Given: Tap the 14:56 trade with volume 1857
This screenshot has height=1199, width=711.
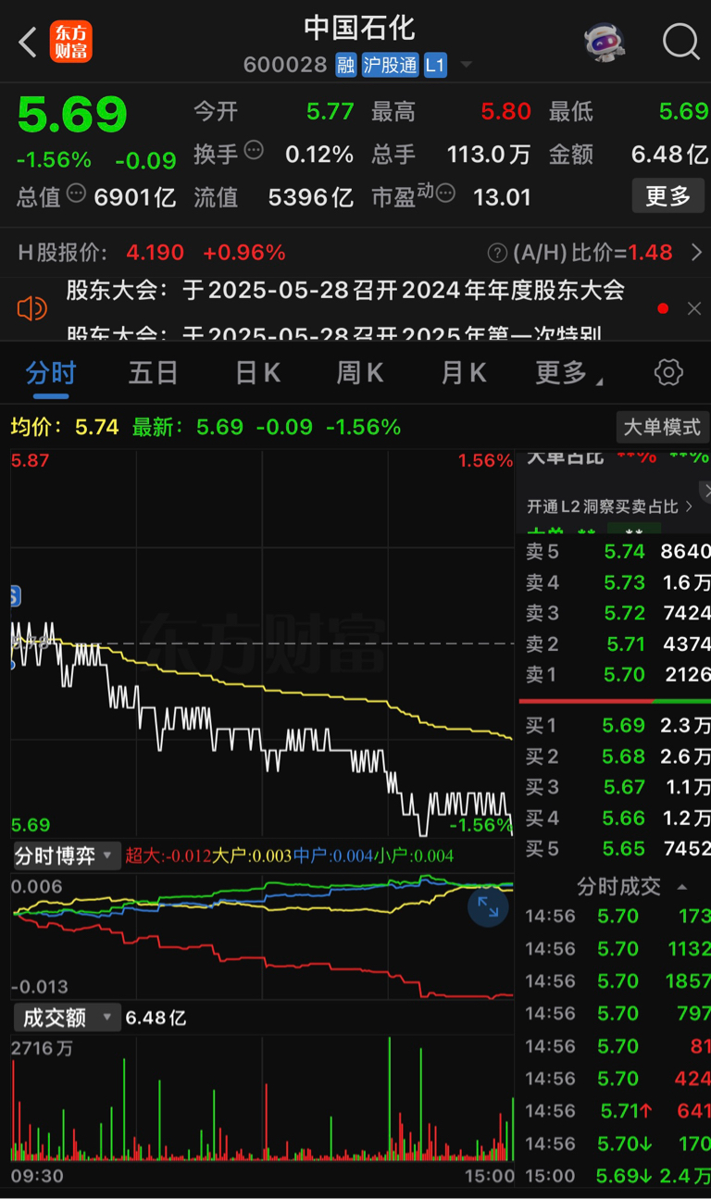Looking at the screenshot, I should (x=617, y=981).
